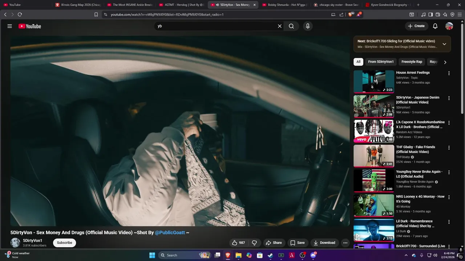Image resolution: width=465 pixels, height=261 pixels.
Task: Click the 5DirtyVon1 channel avatar
Action: (15, 243)
